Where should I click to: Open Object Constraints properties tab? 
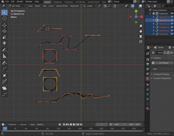point(148,99)
